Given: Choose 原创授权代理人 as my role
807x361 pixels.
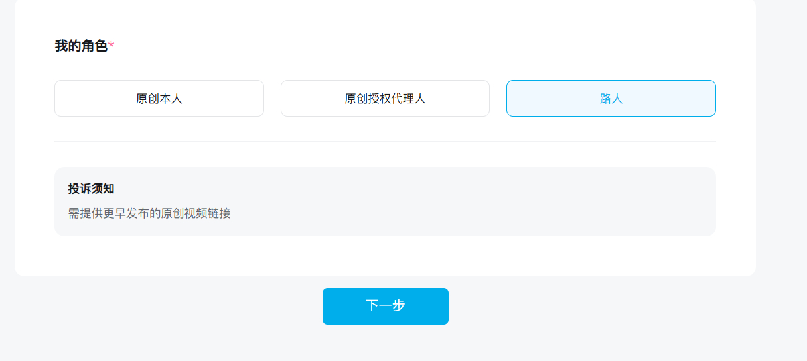Looking at the screenshot, I should (x=385, y=99).
